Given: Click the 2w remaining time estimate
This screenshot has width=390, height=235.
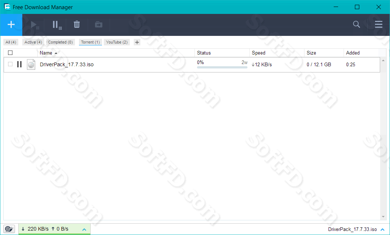Looking at the screenshot, I should pos(245,62).
